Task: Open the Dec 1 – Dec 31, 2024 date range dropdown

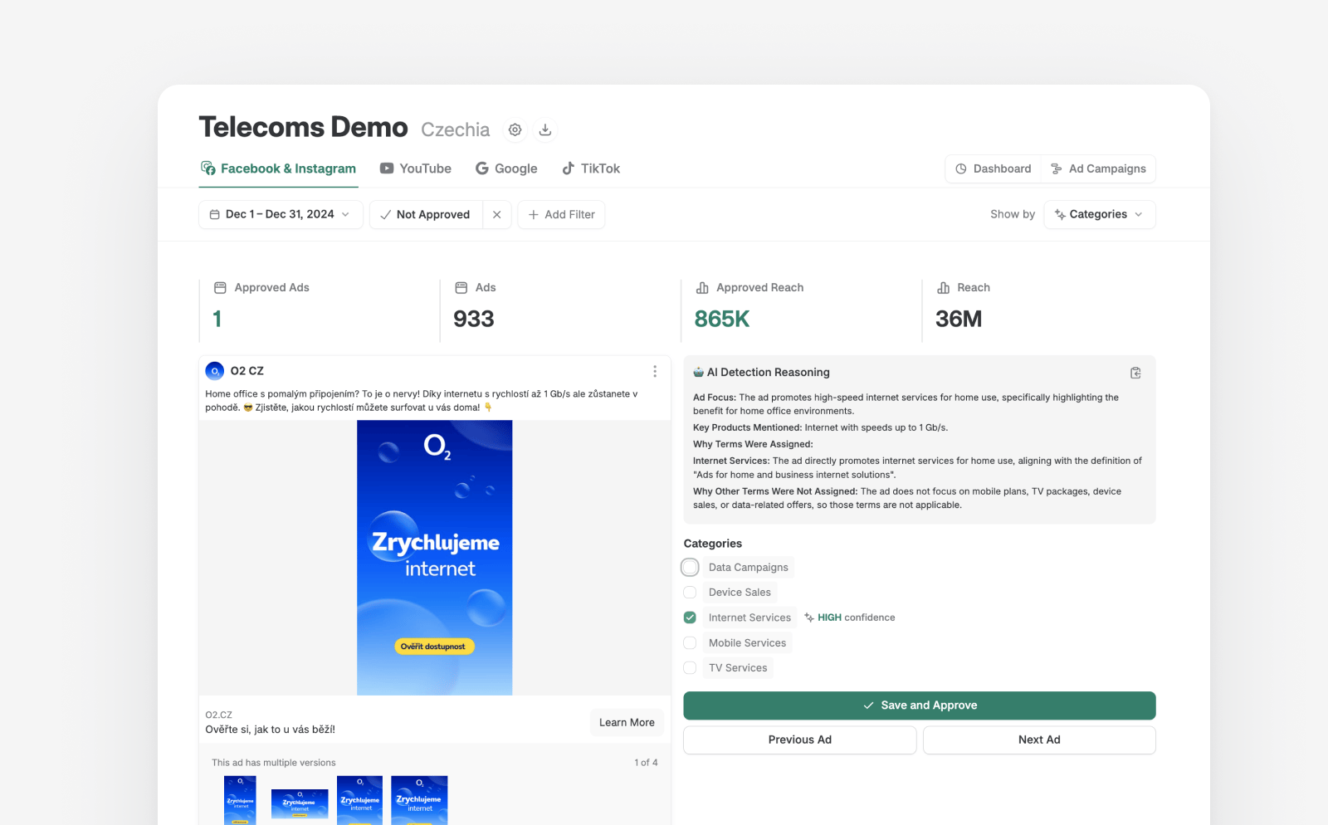Action: (281, 214)
